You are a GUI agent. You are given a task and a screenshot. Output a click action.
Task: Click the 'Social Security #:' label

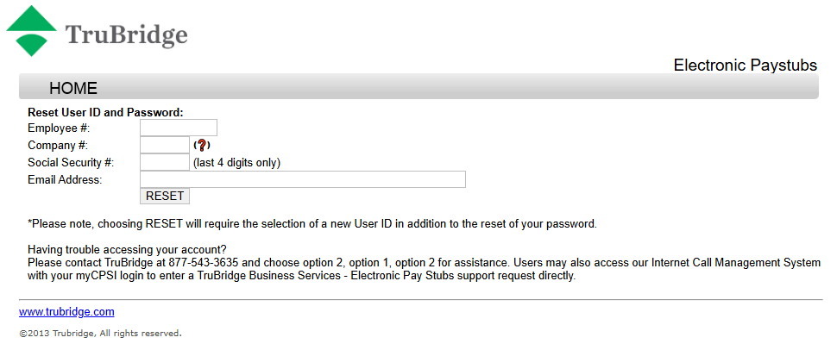click(71, 162)
